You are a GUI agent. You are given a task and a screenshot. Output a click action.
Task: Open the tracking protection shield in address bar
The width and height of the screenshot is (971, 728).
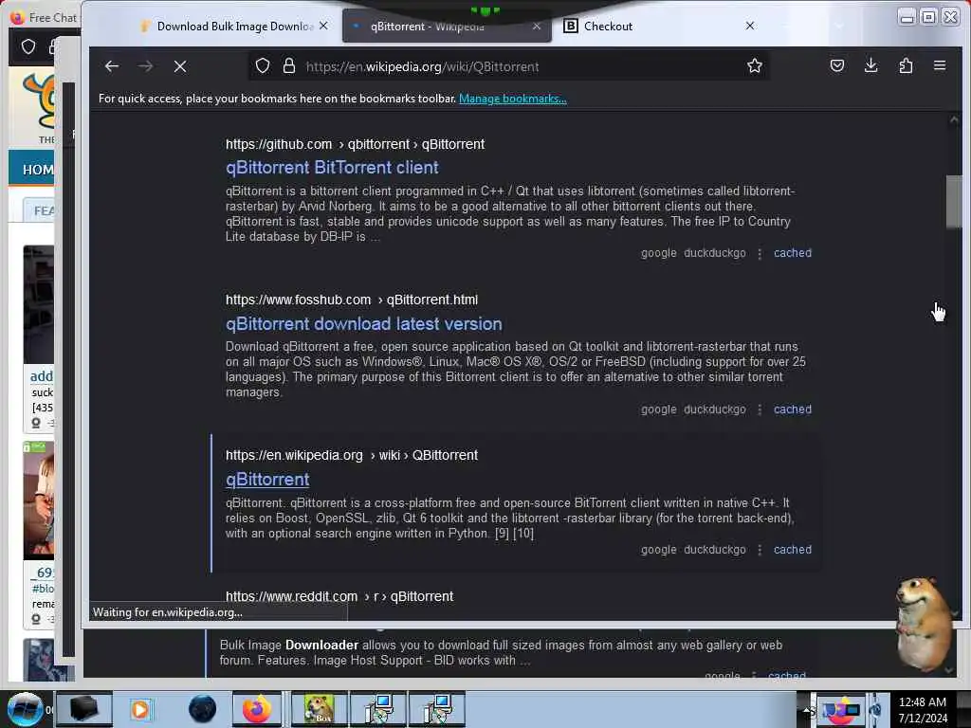(263, 65)
